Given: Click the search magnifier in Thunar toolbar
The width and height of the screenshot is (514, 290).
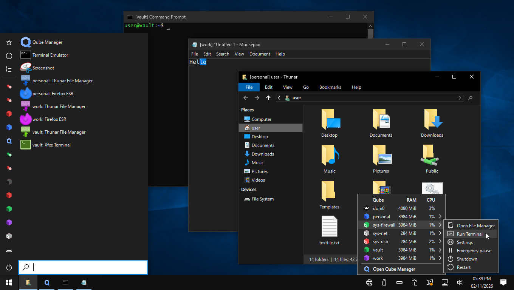Looking at the screenshot, I should point(470,98).
